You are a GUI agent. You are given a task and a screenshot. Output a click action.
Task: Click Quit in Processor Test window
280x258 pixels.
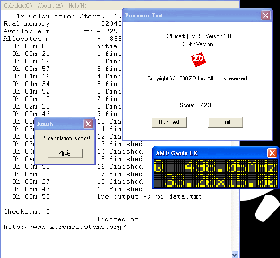[225, 122]
